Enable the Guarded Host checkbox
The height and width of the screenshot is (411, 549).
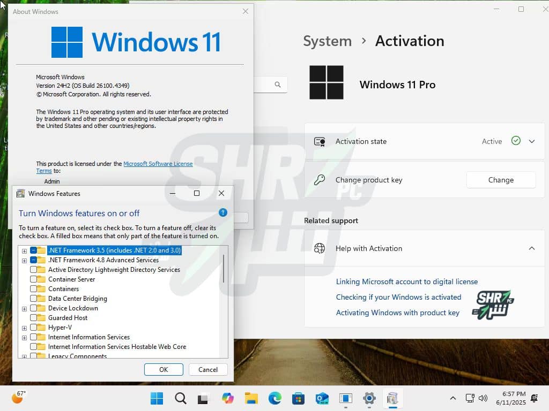34,318
